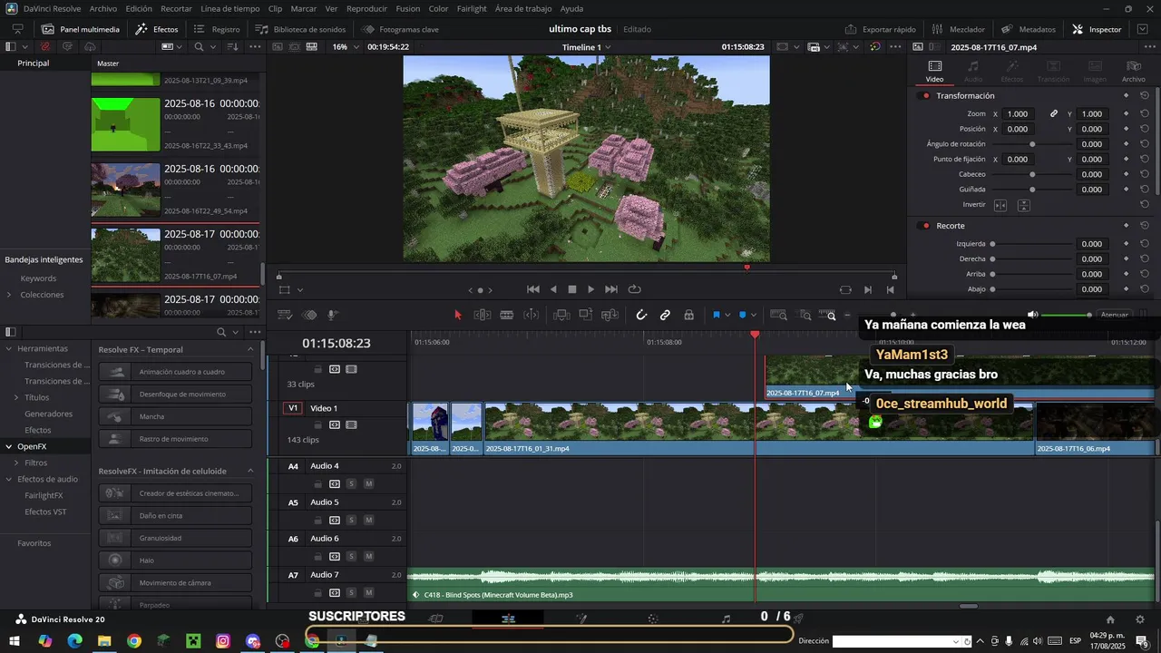This screenshot has width=1161, height=653.
Task: Mute the Audio 4 track
Action: (x=368, y=484)
